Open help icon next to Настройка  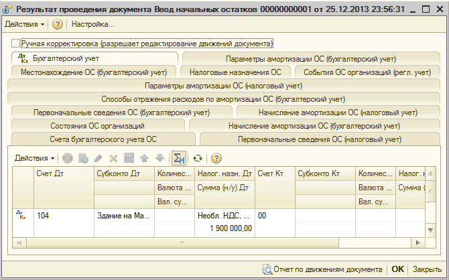click(x=58, y=24)
